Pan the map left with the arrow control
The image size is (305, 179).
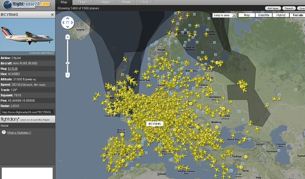pyautogui.click(x=63, y=23)
